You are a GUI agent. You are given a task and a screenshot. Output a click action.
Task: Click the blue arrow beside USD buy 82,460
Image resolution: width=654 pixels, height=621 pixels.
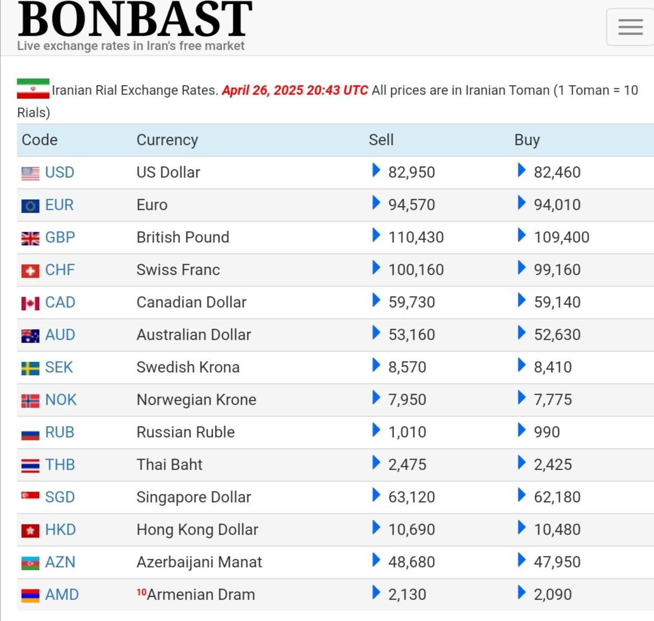coord(522,170)
